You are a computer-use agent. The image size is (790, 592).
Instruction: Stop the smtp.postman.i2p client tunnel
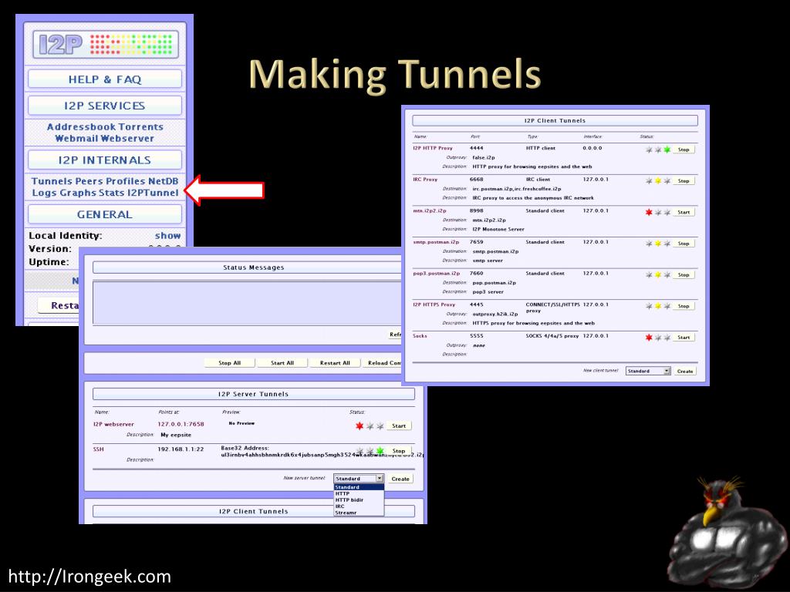click(684, 243)
